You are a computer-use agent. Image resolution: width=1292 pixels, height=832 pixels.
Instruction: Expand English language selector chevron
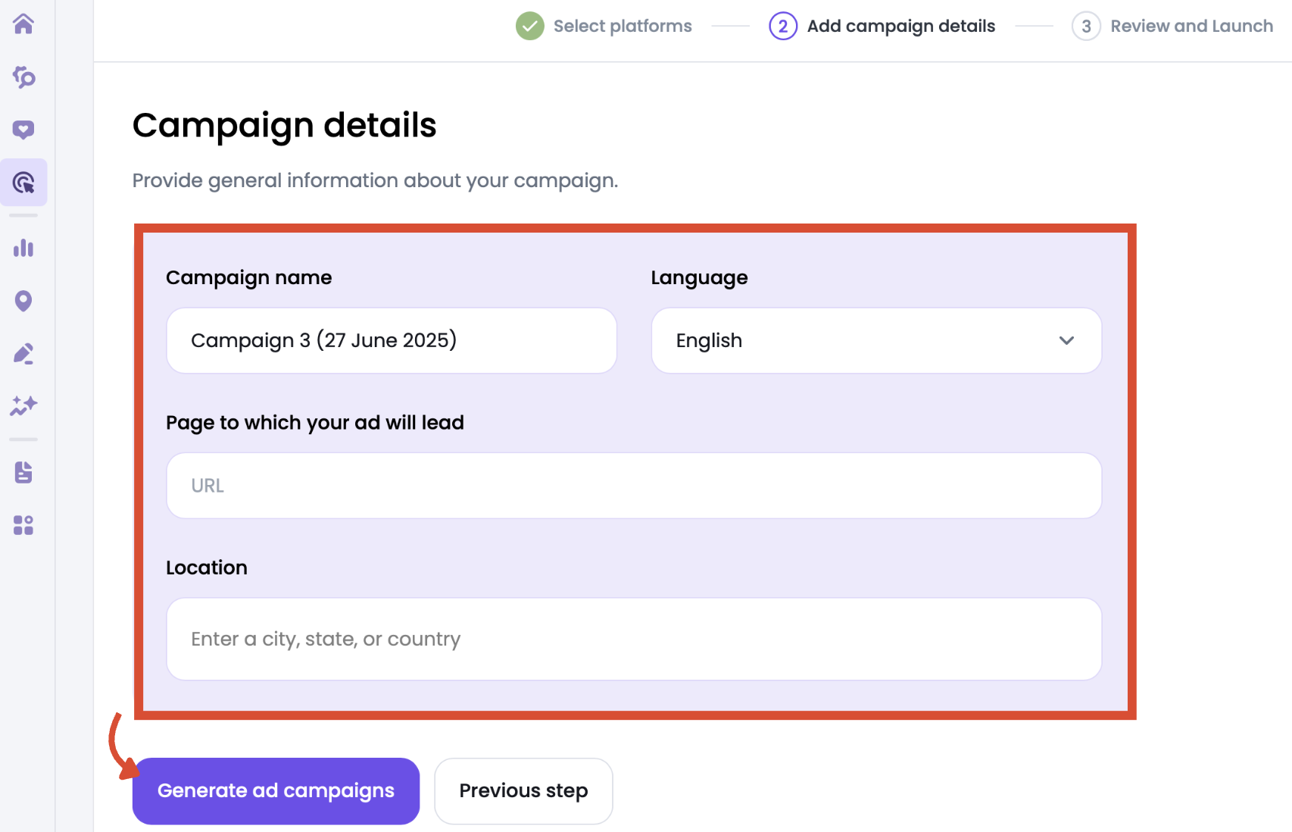coord(1066,340)
